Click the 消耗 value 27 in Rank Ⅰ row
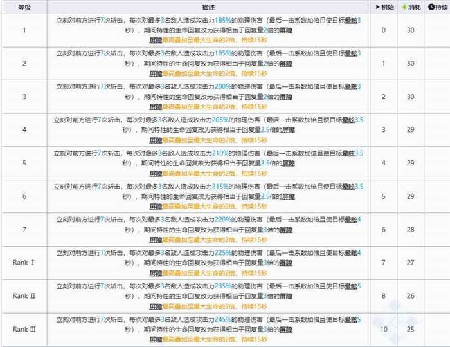The image size is (450, 347). [x=410, y=263]
